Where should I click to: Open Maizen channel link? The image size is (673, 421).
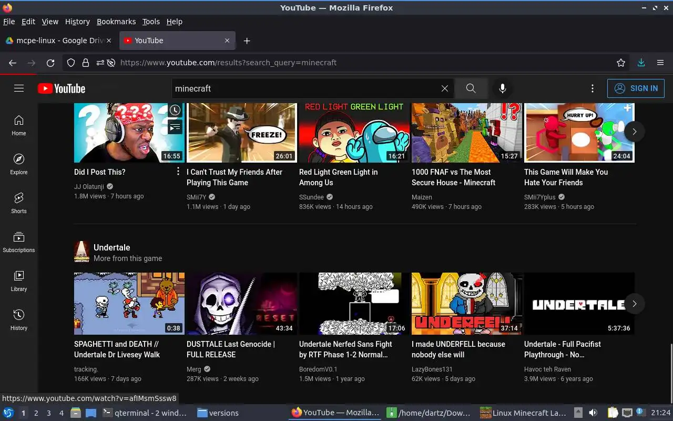(x=422, y=197)
